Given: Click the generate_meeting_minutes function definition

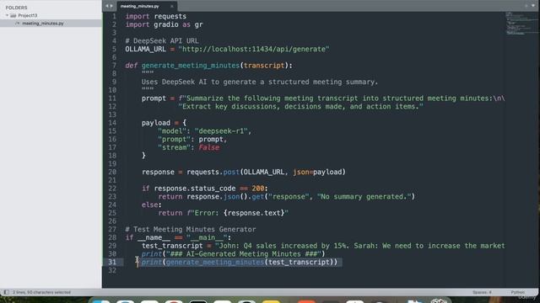Looking at the screenshot, I should pos(208,66).
